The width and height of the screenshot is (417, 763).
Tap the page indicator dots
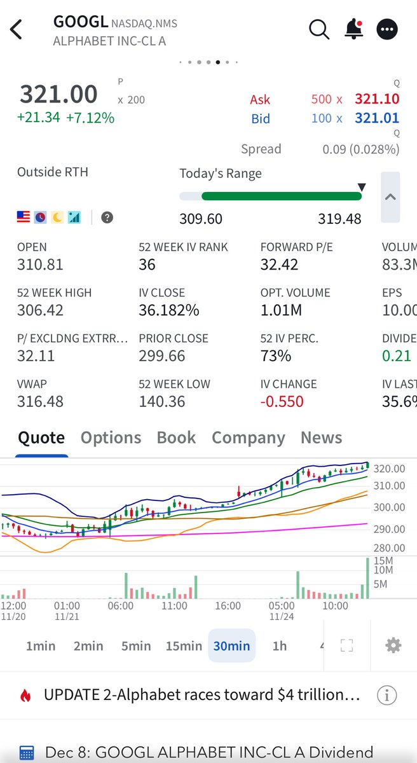208,62
